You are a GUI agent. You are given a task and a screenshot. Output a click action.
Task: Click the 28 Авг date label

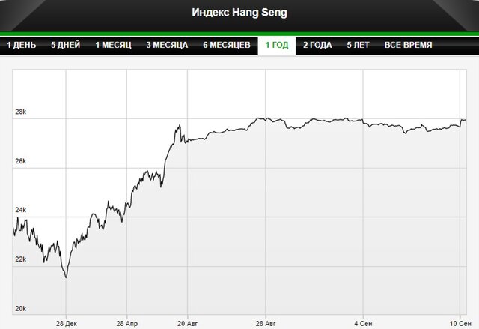266,323
